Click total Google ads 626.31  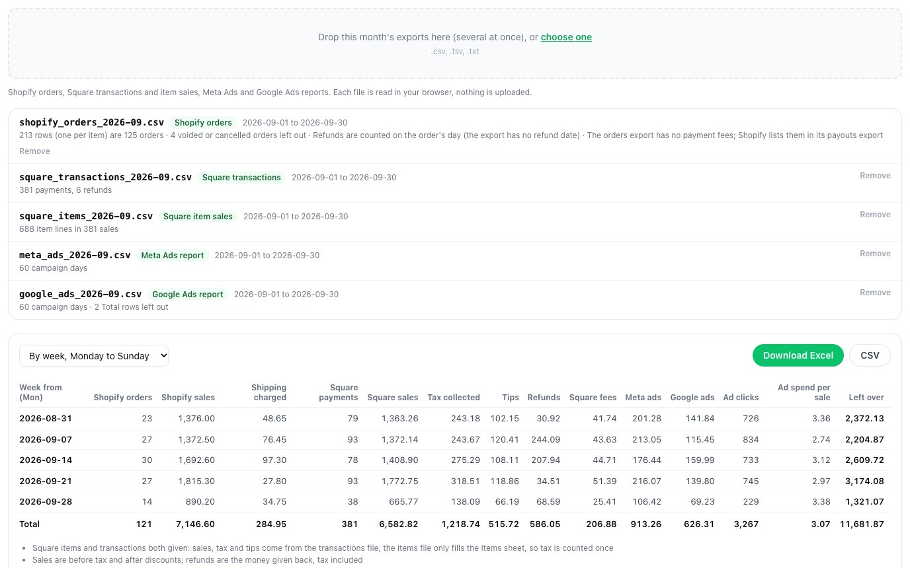[699, 524]
